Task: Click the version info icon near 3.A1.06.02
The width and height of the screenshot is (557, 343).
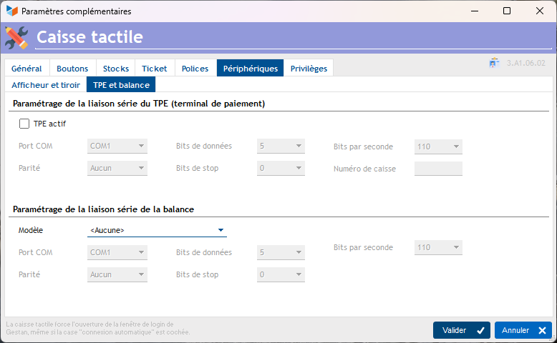Action: (494, 63)
